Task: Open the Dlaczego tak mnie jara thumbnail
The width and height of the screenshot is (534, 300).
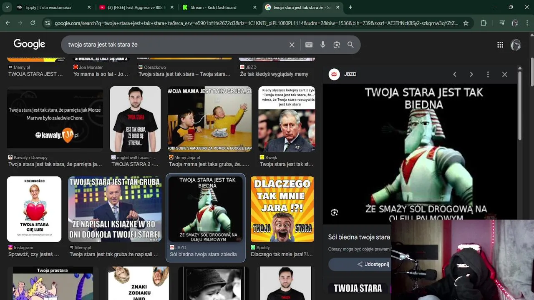Action: 282,209
